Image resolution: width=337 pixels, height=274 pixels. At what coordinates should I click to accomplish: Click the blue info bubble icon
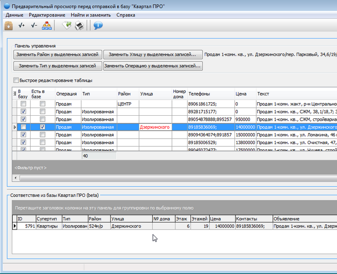click(98, 26)
